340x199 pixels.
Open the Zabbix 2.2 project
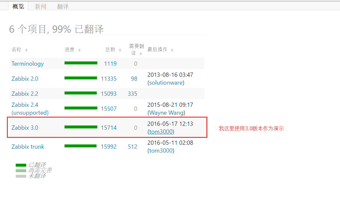tap(25, 94)
